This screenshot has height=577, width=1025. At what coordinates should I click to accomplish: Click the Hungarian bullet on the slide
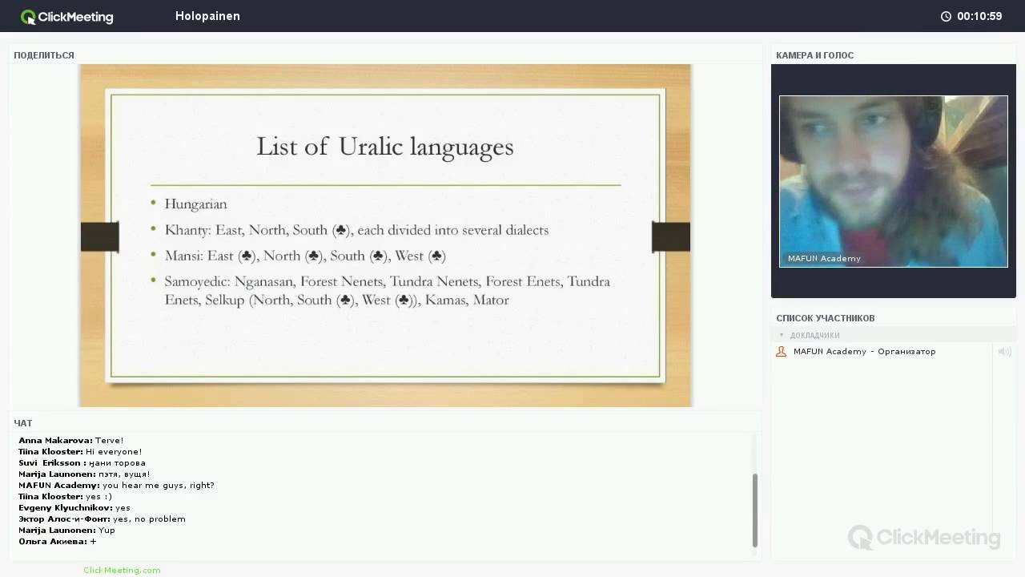coord(195,204)
